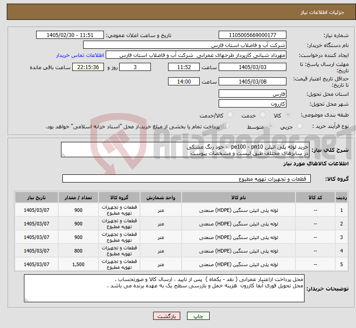Click the quantity 800 in row 4
Image resolution: width=356 pixels, height=328 pixels.
(x=78, y=251)
